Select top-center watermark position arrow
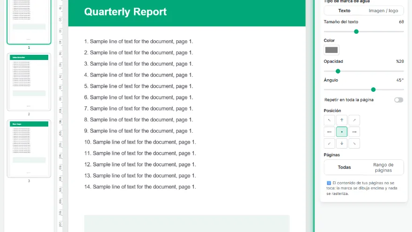 (342, 120)
